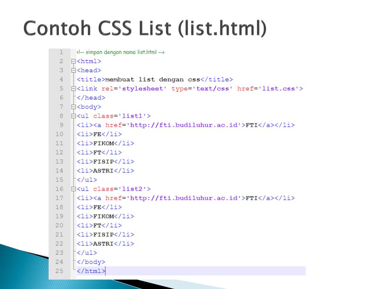
Task: Click the 'text/css' type value
Action: coord(212,89)
